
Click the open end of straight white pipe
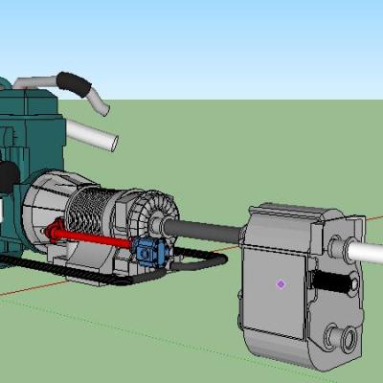114,144
